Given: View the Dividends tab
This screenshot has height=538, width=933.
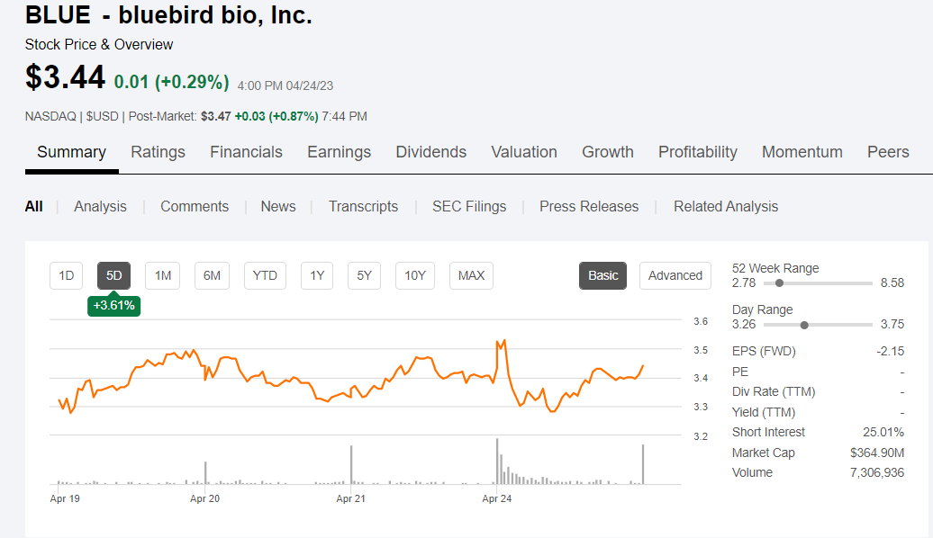Looking at the screenshot, I should pos(430,152).
